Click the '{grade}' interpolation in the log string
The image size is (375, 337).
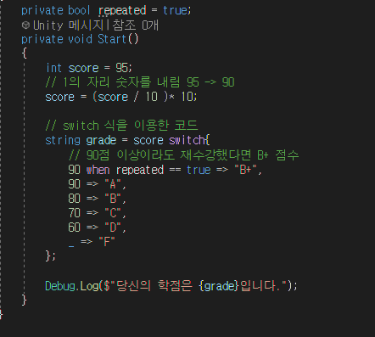(x=219, y=286)
